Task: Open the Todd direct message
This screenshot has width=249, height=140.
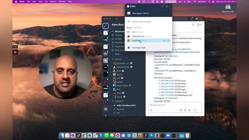Action: [x=119, y=93]
